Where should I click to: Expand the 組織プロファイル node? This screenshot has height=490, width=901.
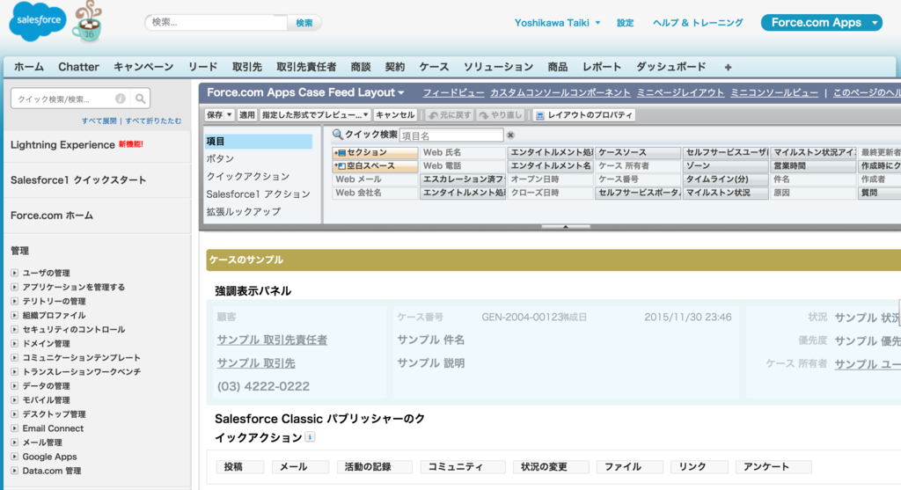click(14, 315)
